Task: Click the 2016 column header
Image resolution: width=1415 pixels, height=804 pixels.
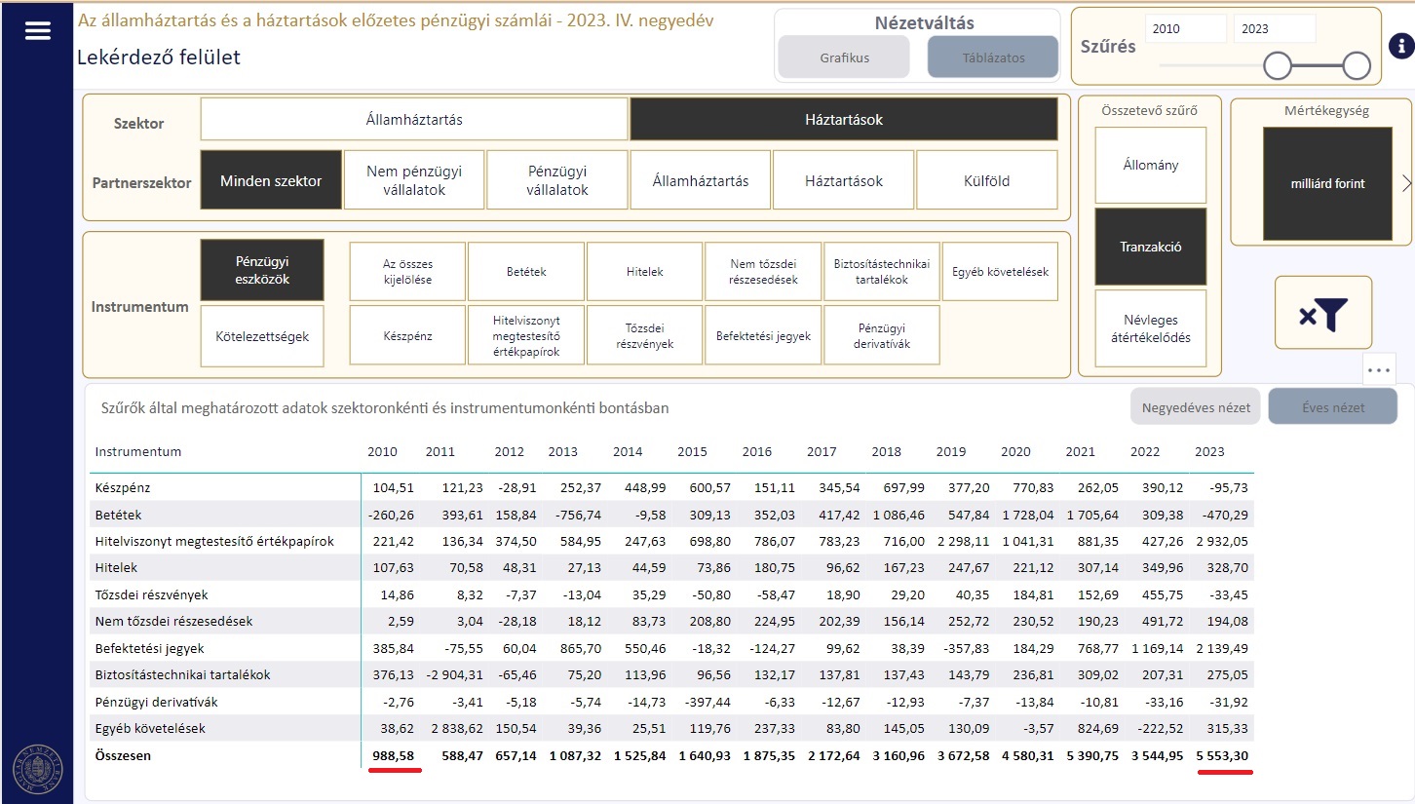Action: coord(757,452)
